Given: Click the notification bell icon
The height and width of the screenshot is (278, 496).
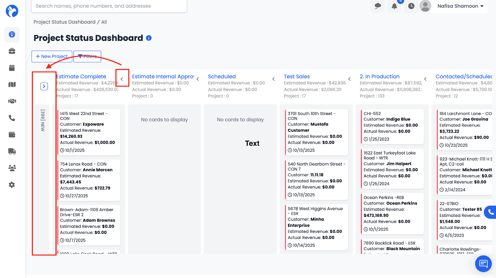Looking at the screenshot, I should click(x=394, y=6).
